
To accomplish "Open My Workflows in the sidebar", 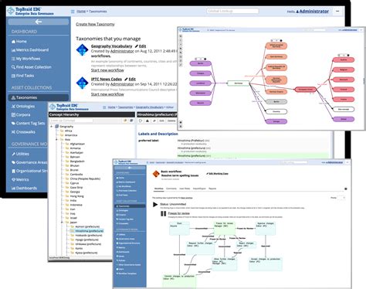I will 25,59.
